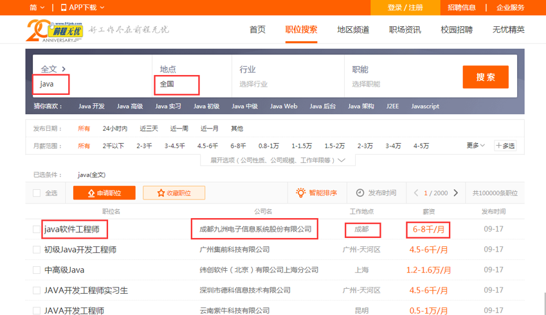546x315 pixels.
Task: Expand the APP下载 dropdown
Action: click(82, 7)
